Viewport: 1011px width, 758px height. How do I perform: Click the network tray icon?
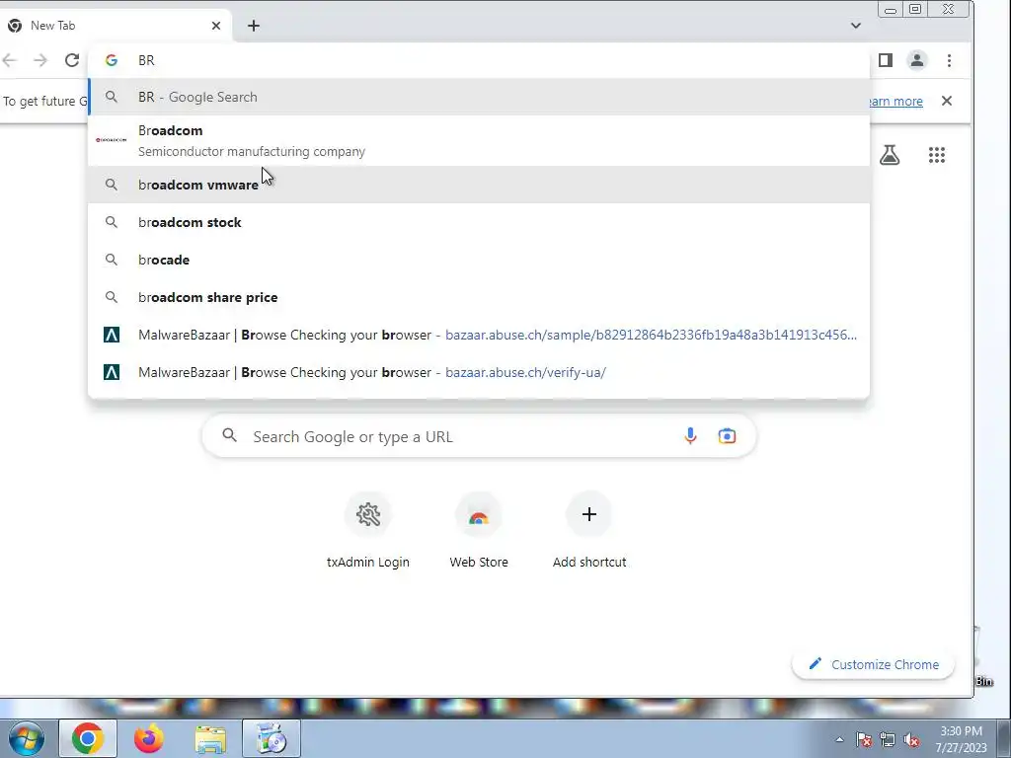tap(888, 739)
